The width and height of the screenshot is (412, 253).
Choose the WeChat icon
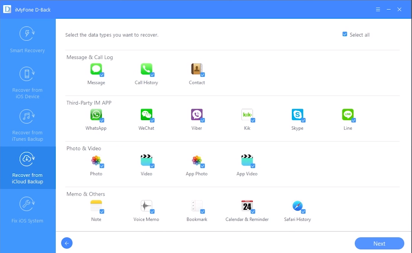coord(146,115)
